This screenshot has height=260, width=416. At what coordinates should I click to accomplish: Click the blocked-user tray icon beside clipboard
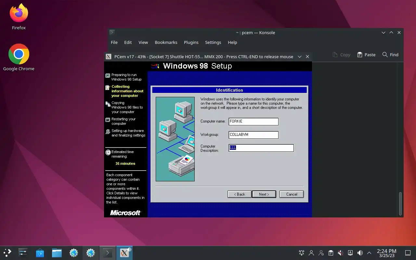321,253
